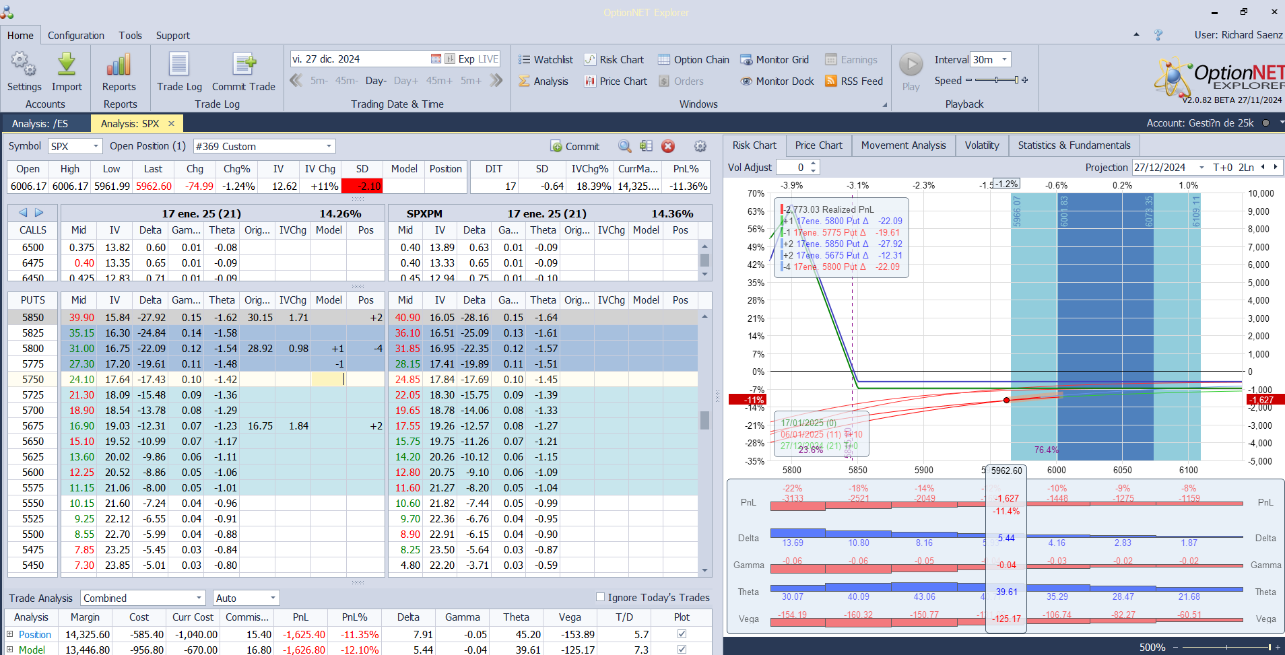This screenshot has width=1285, height=655.
Task: Click the Day+ time step button
Action: click(x=406, y=81)
